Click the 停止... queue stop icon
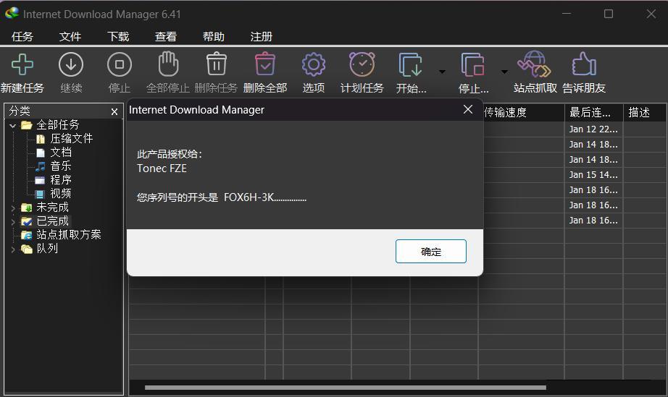 pyautogui.click(x=472, y=64)
